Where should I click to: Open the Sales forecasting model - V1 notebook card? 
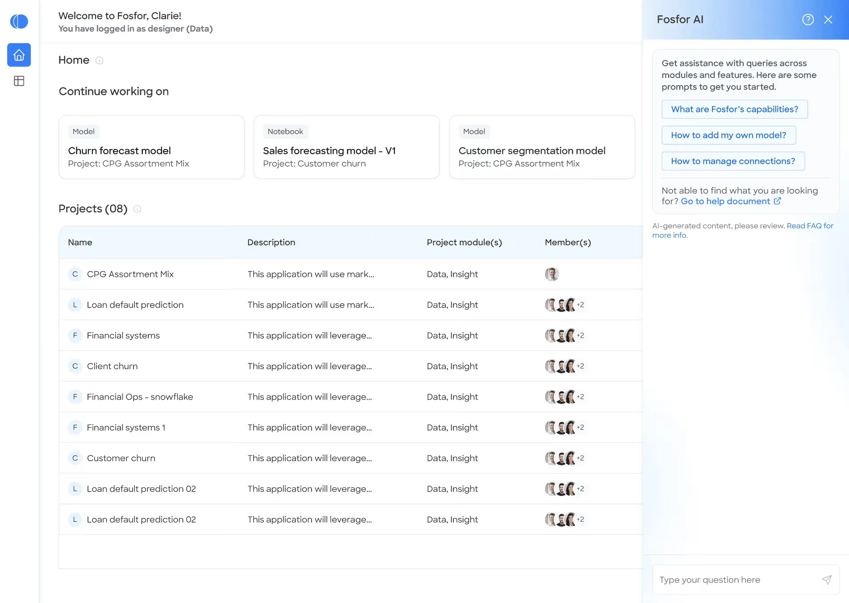point(346,147)
